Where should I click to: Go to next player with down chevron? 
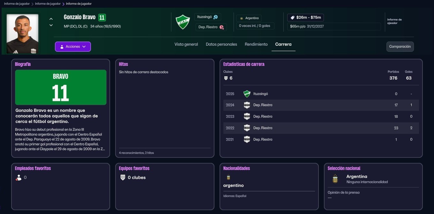point(51,25)
